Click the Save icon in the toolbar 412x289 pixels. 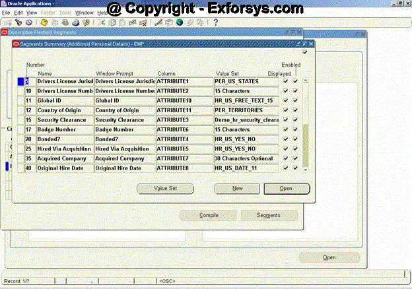[x=44, y=22]
